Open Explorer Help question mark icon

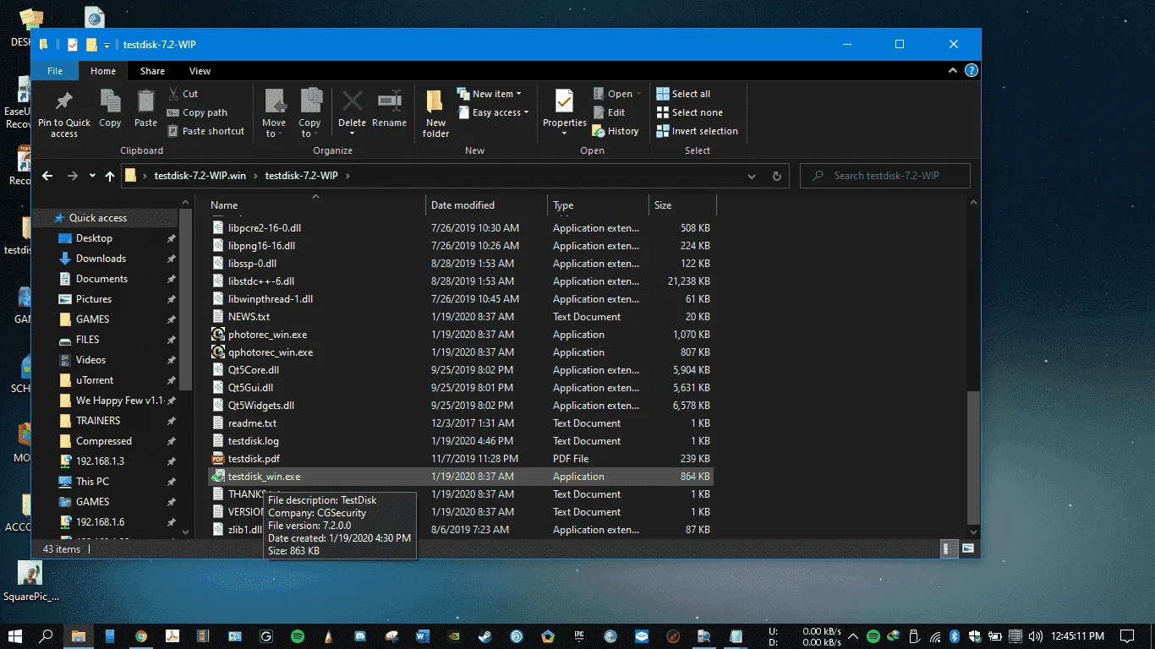coord(972,71)
